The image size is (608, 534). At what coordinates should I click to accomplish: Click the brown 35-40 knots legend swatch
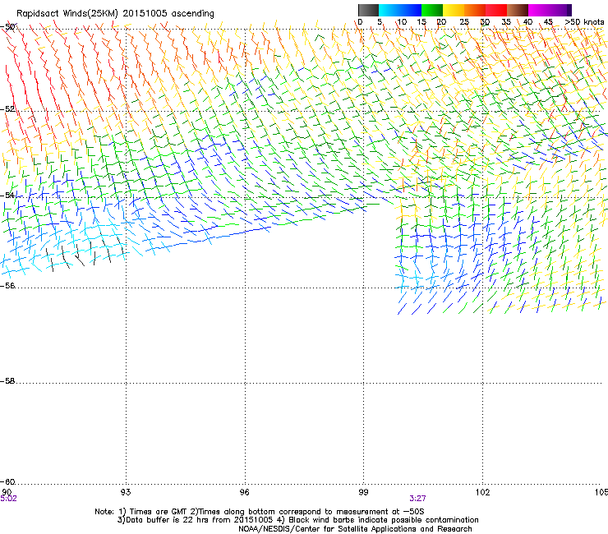click(518, 10)
